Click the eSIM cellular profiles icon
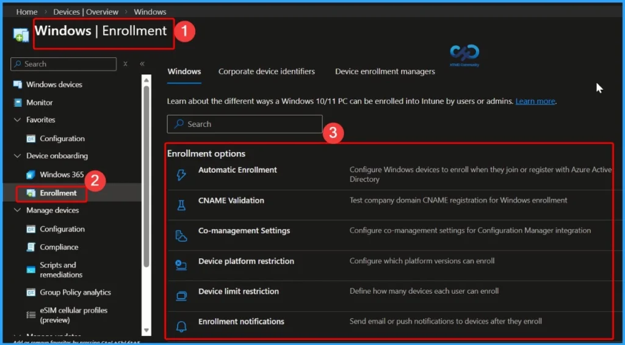 tap(31, 315)
